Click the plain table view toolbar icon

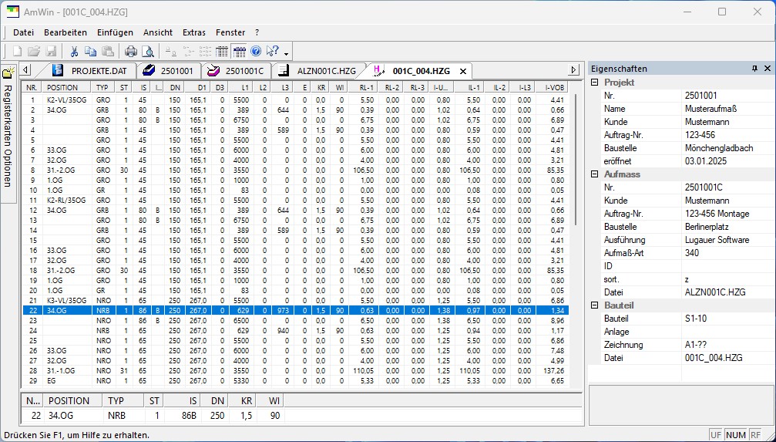click(222, 51)
